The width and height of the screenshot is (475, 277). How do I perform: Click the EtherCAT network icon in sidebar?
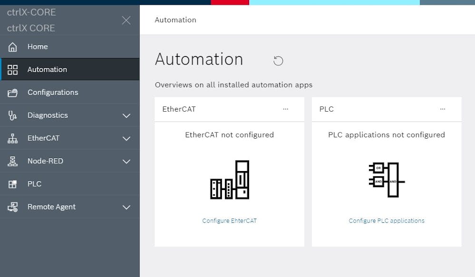click(12, 138)
